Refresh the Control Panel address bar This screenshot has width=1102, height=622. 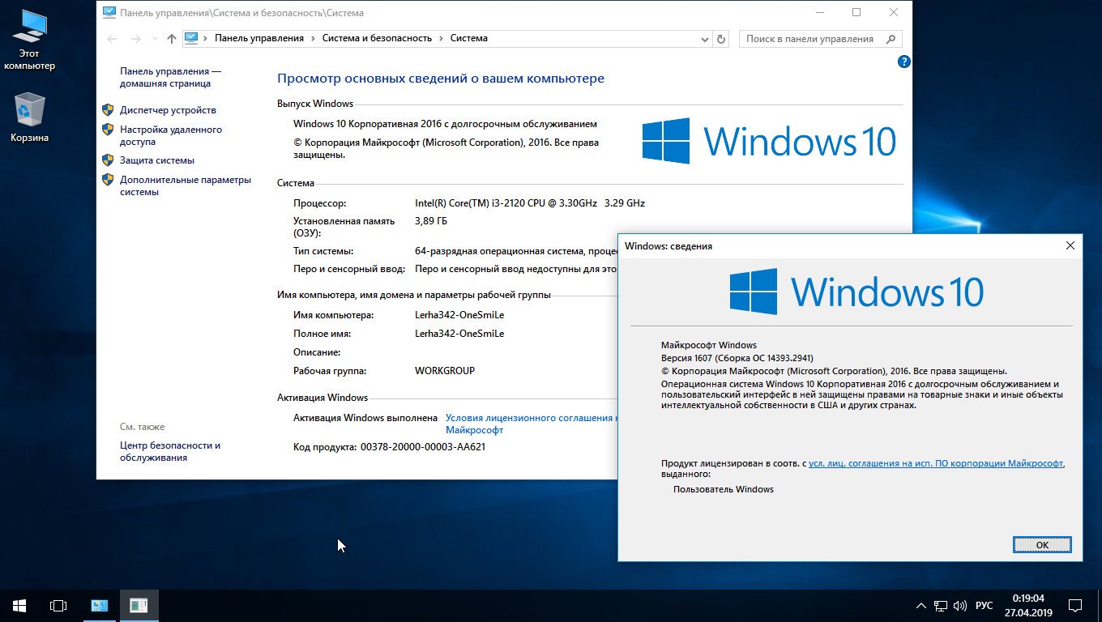pyautogui.click(x=721, y=38)
